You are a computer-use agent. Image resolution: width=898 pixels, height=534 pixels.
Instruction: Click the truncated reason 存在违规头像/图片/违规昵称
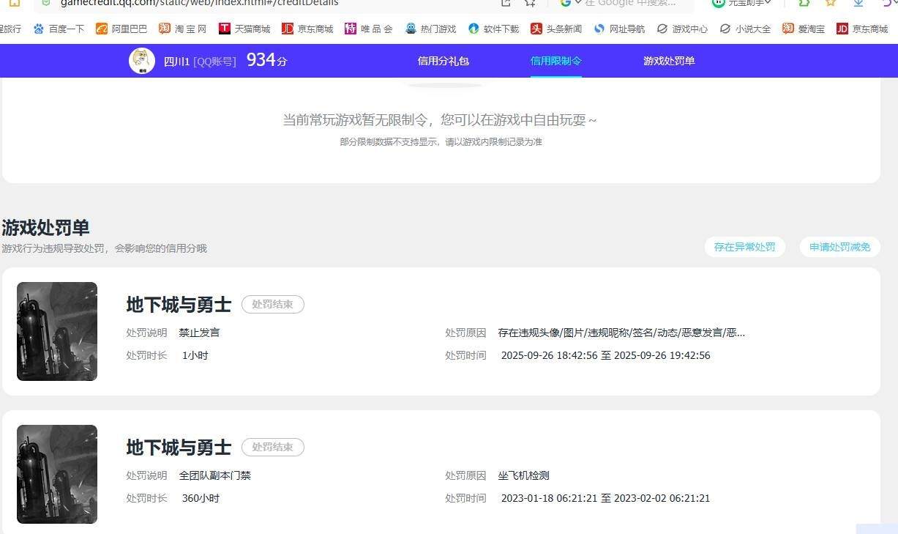coord(621,333)
